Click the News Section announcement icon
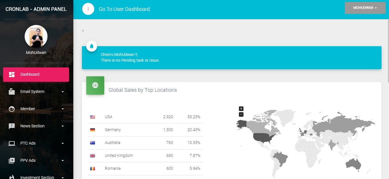Screen dimensions: 389x179 click(12, 126)
